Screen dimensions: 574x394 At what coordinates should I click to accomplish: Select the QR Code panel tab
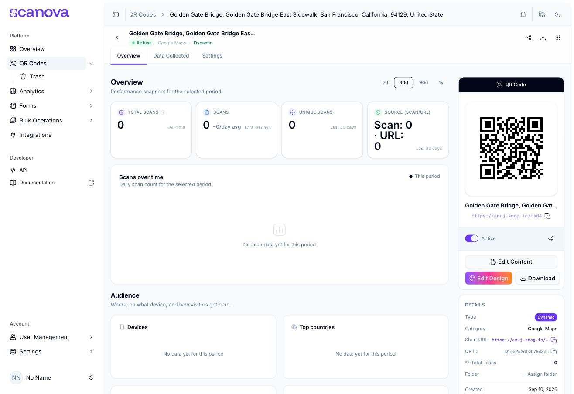(x=511, y=85)
